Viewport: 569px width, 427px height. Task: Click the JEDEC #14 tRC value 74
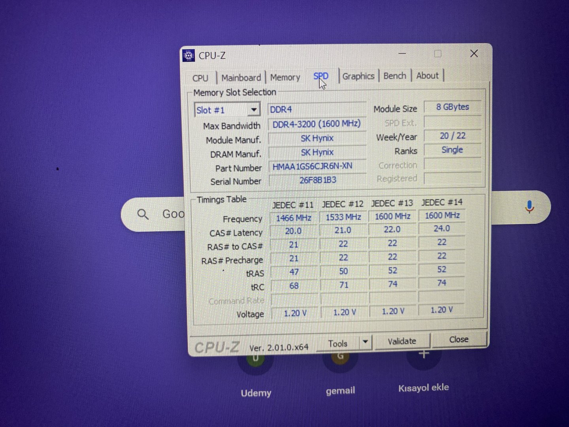[x=442, y=283]
